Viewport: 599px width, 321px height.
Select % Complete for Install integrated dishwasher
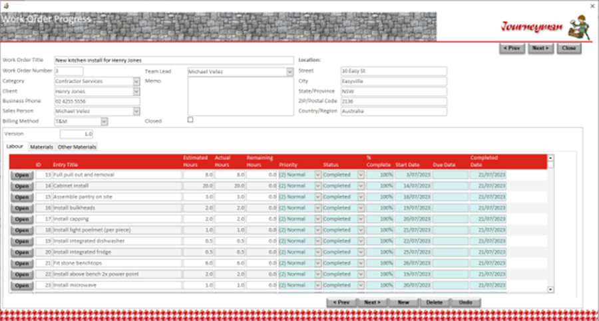(380, 241)
